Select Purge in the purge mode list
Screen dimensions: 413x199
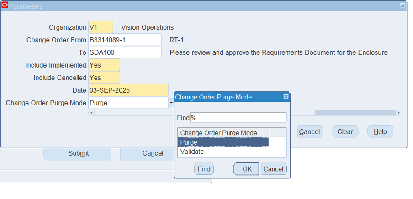point(223,142)
